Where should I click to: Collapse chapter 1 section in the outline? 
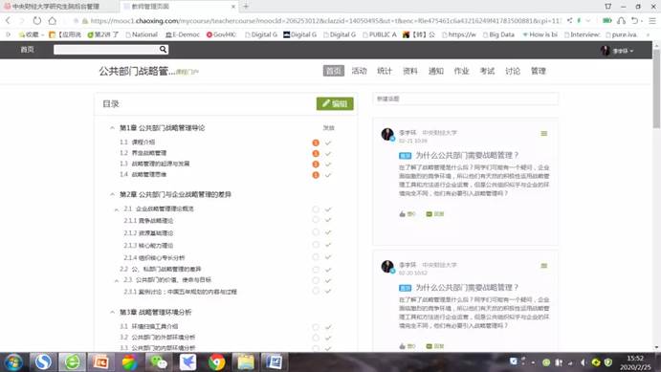click(112, 127)
